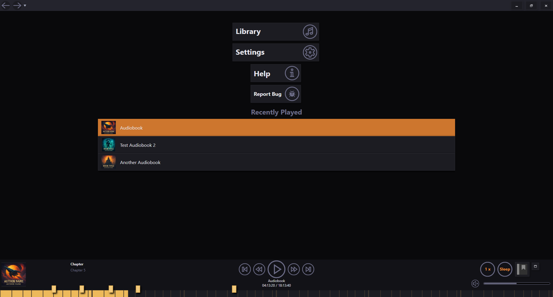Open the 1x playback speed selector
The image size is (553, 297).
(487, 269)
